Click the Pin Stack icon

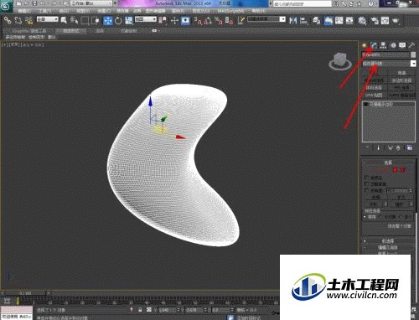click(x=367, y=147)
